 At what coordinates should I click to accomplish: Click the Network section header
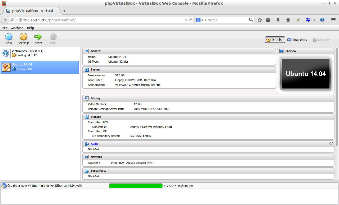click(x=208, y=157)
